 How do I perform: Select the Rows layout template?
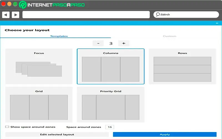tap(182, 66)
